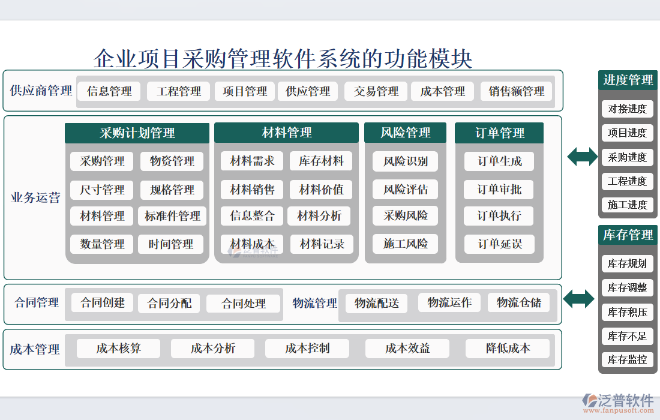Click the double arrow next to 库存管理 sidebar

tap(579, 298)
